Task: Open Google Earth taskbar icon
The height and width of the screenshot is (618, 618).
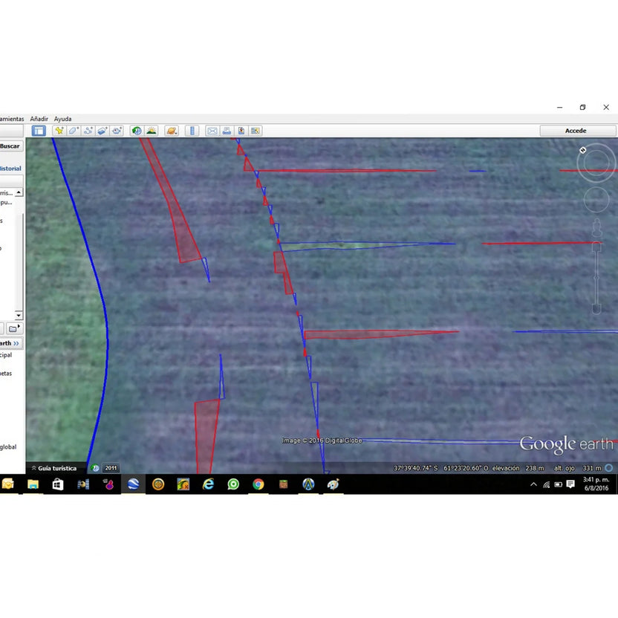Action: point(133,484)
